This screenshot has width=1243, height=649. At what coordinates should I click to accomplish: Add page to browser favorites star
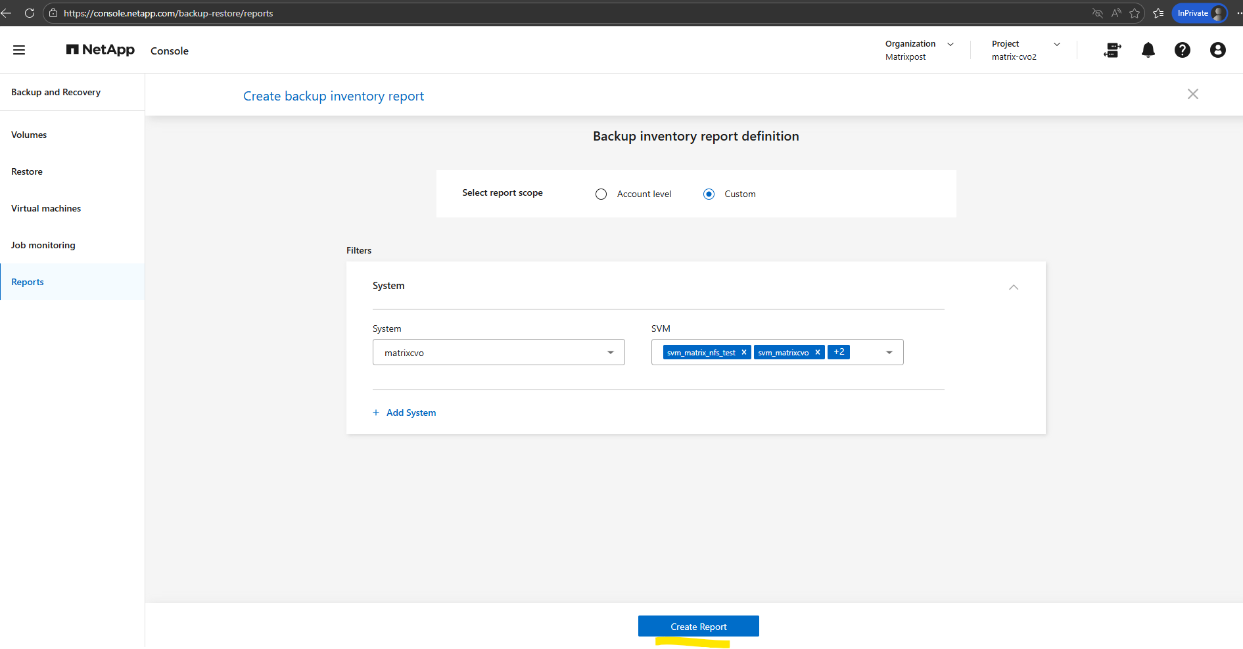[x=1135, y=13]
